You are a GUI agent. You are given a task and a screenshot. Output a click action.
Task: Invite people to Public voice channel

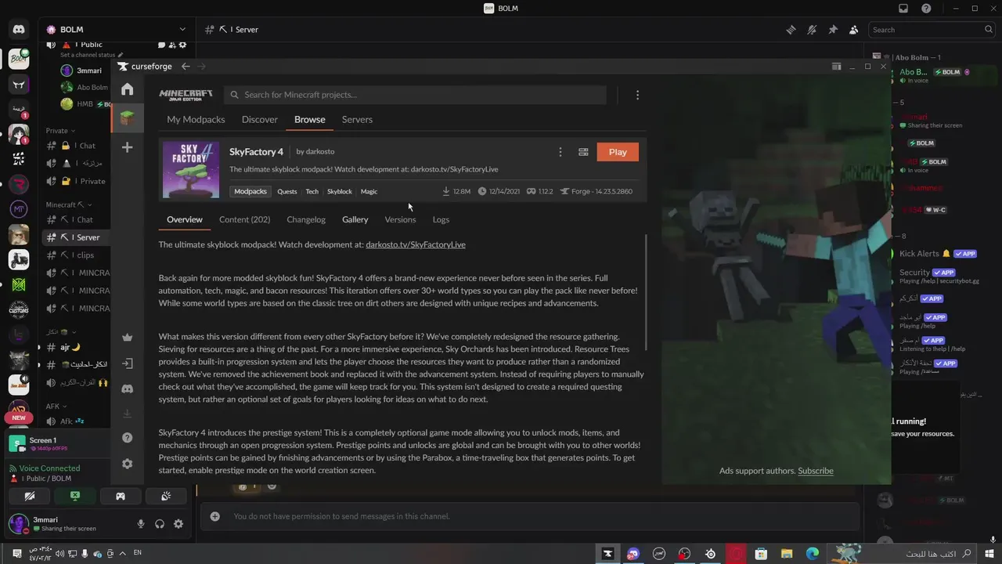[173, 45]
